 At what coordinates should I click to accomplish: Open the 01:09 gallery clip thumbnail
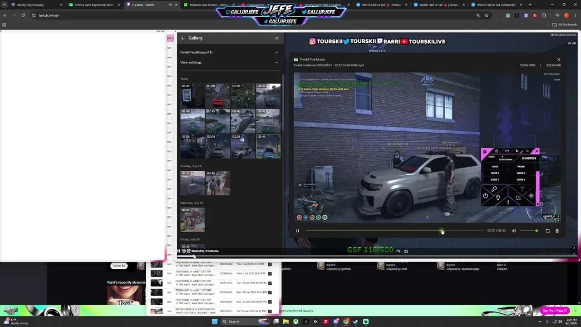coord(218,95)
